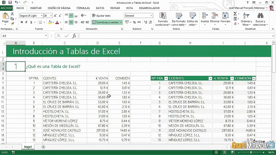Collapse the ribbon with the arrow
Image resolution: width=276 pixels, height=155 pixels.
[273, 29]
